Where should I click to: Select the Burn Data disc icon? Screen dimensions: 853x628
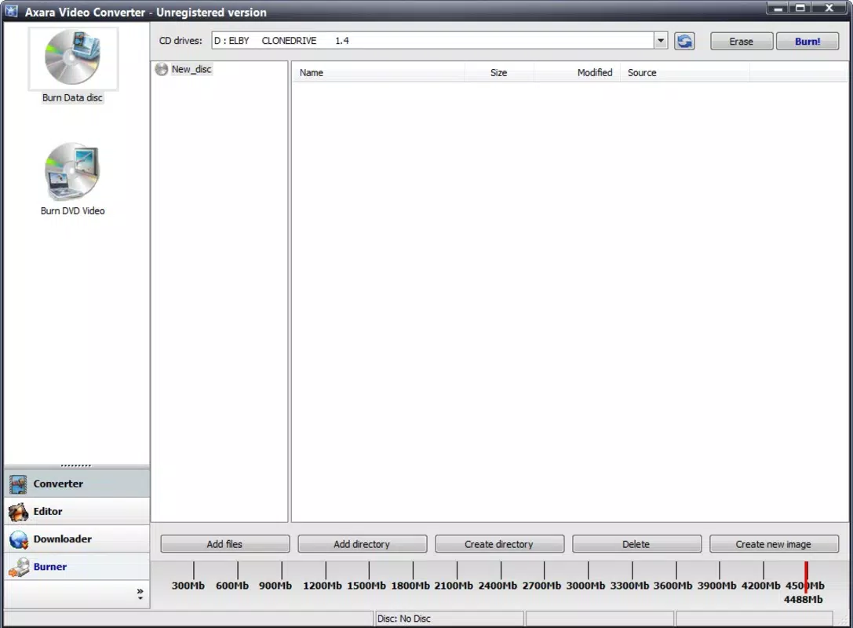(x=73, y=57)
